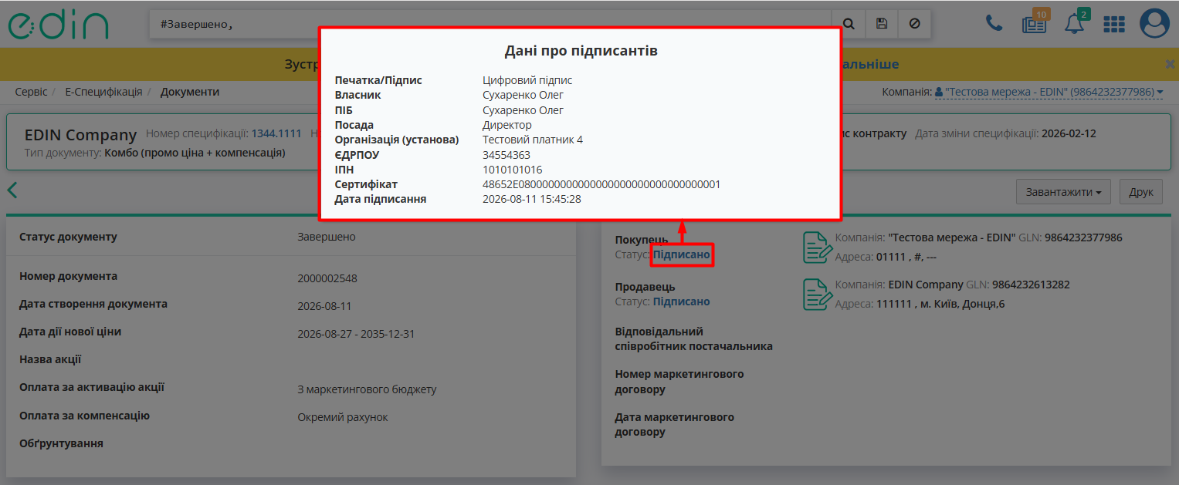Click specification change date 2026-02-12
This screenshot has width=1179, height=485.
1069,133
